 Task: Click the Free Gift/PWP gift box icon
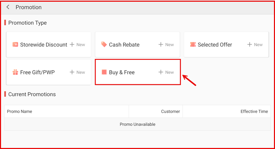coord(15,72)
